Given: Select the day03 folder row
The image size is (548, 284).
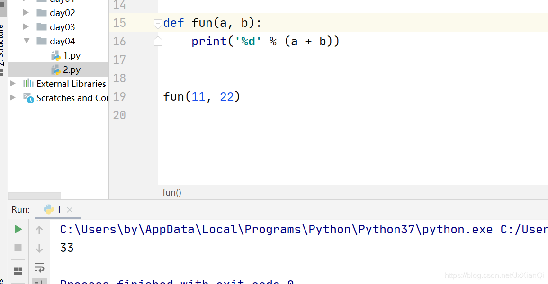Looking at the screenshot, I should pos(58,27).
